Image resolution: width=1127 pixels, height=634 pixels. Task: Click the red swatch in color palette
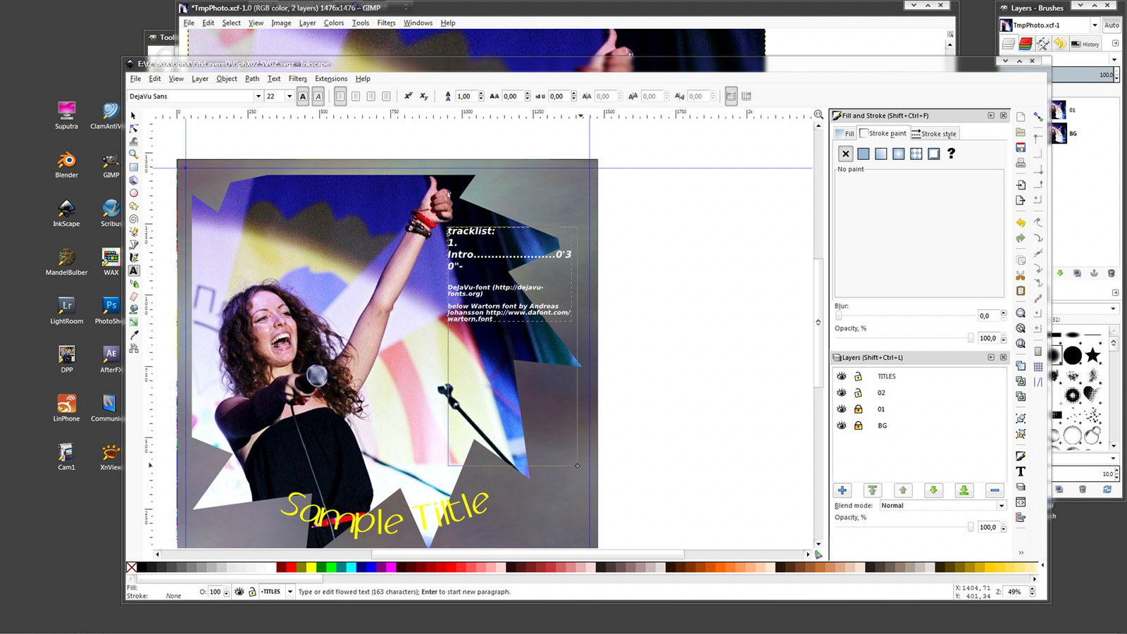(x=291, y=567)
